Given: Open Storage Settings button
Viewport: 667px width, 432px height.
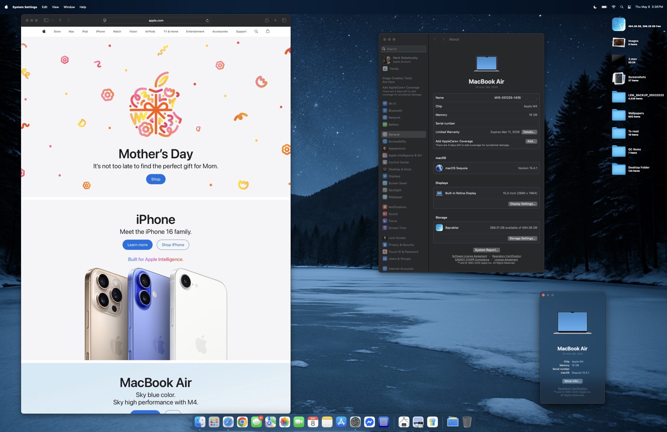Looking at the screenshot, I should coord(522,239).
